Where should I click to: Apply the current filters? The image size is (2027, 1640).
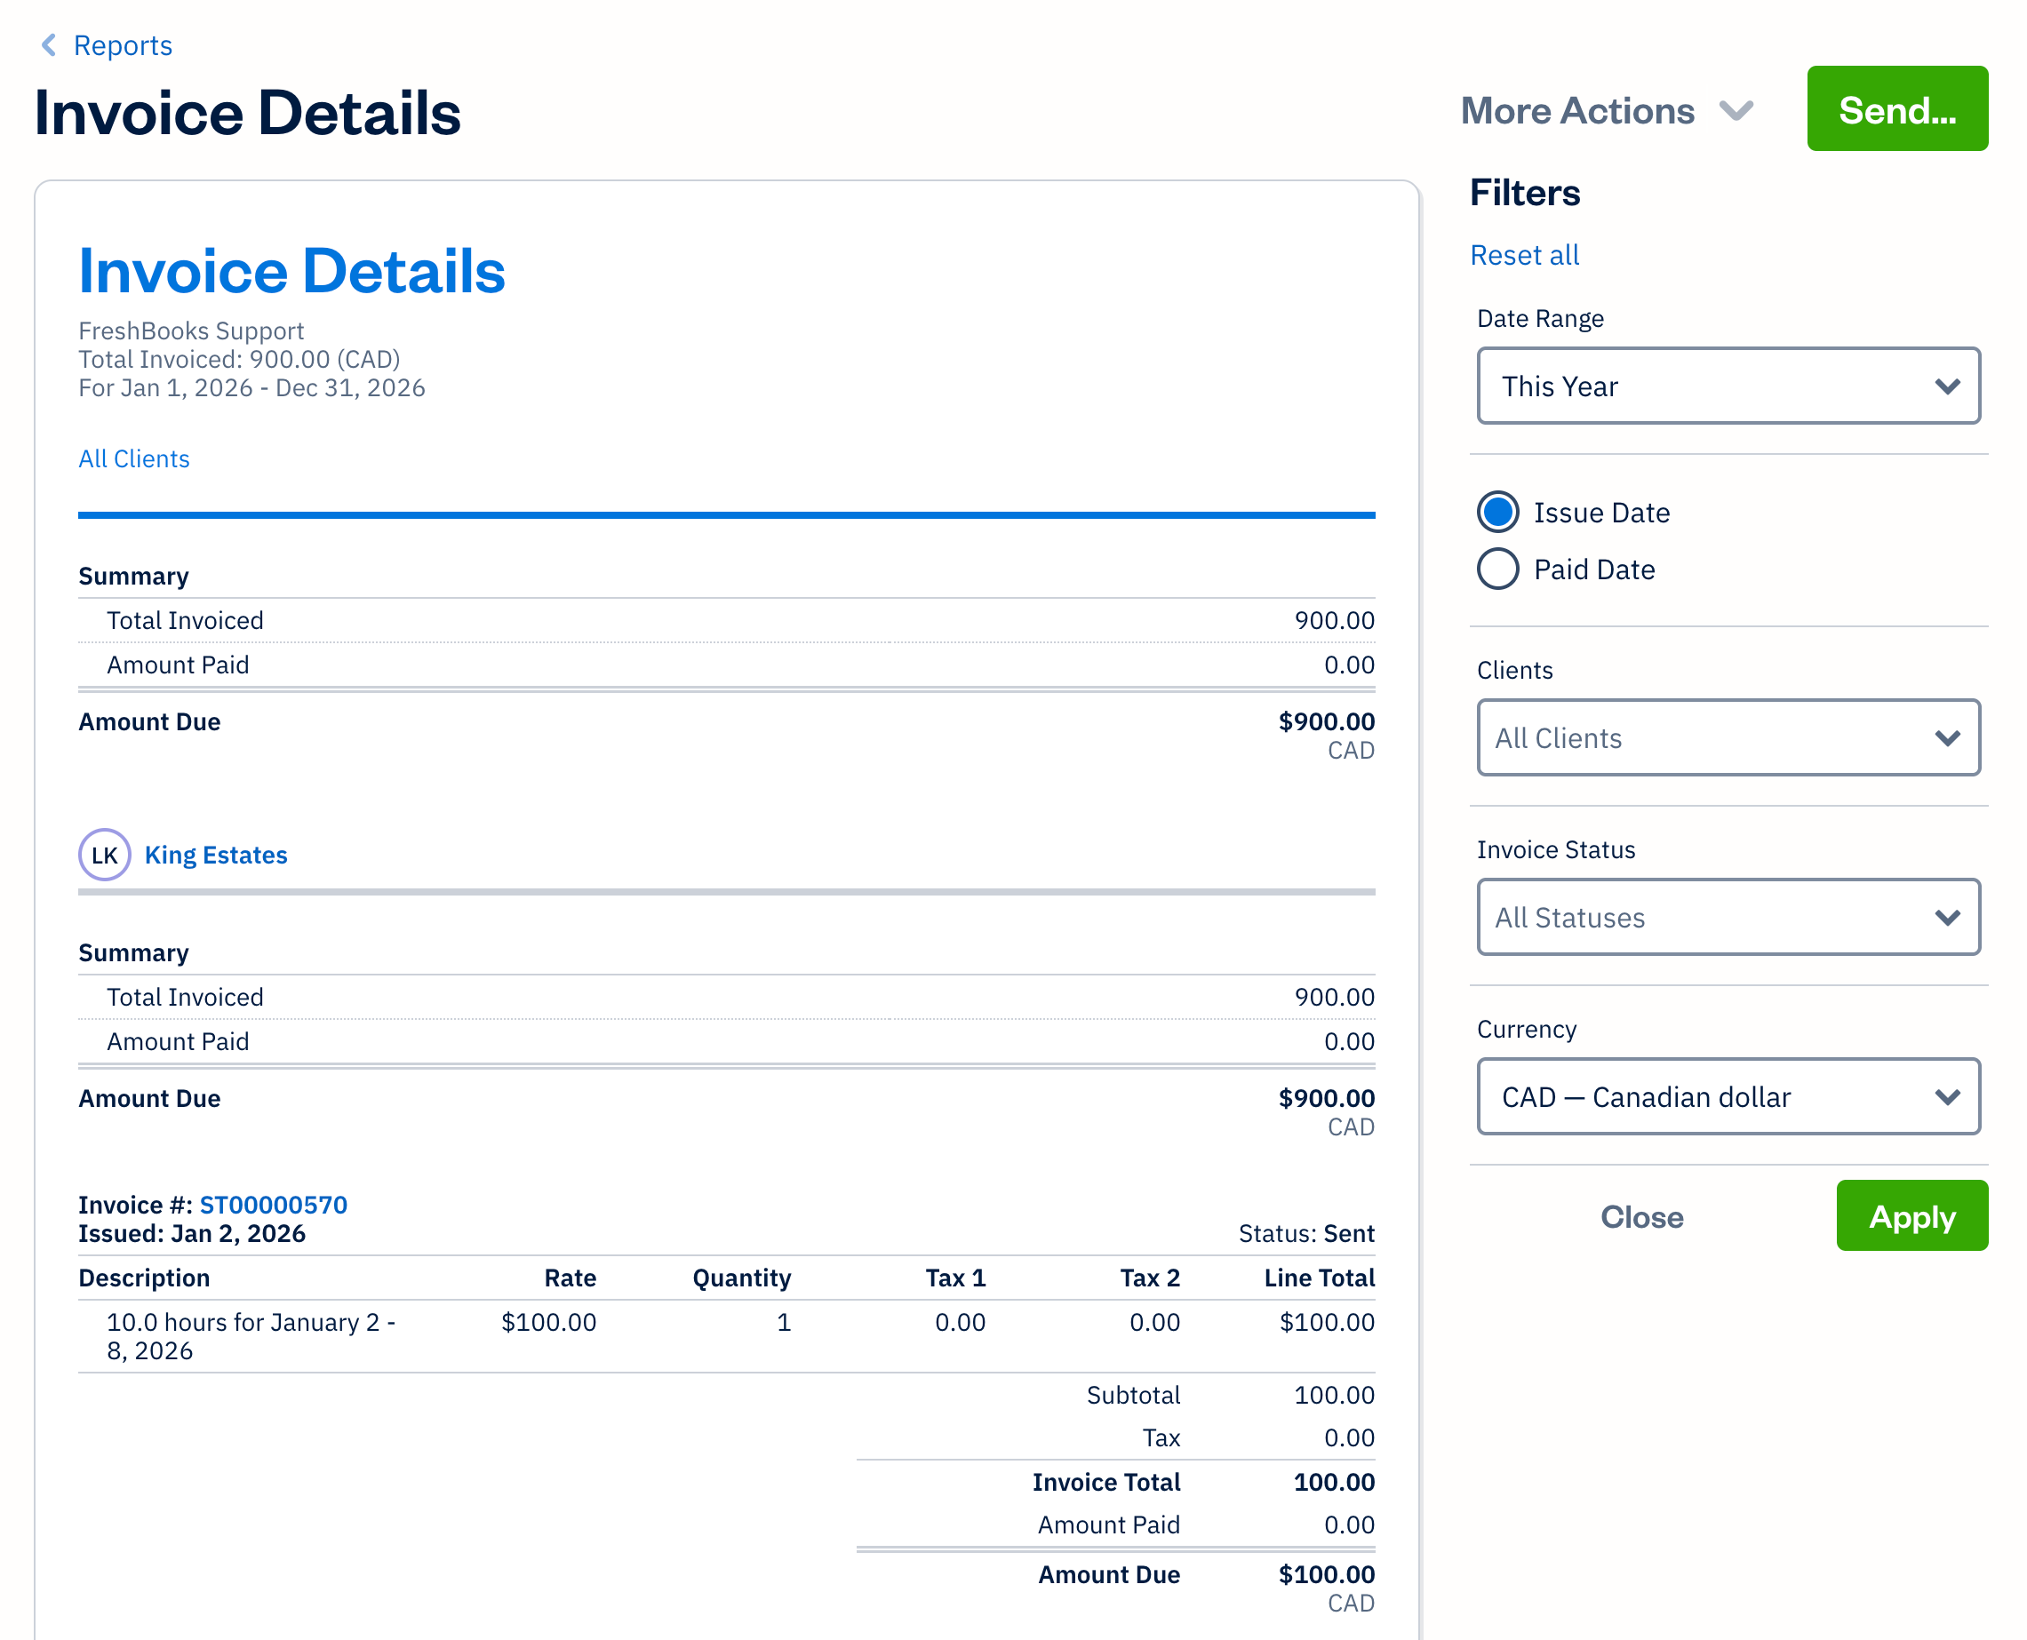point(1911,1217)
